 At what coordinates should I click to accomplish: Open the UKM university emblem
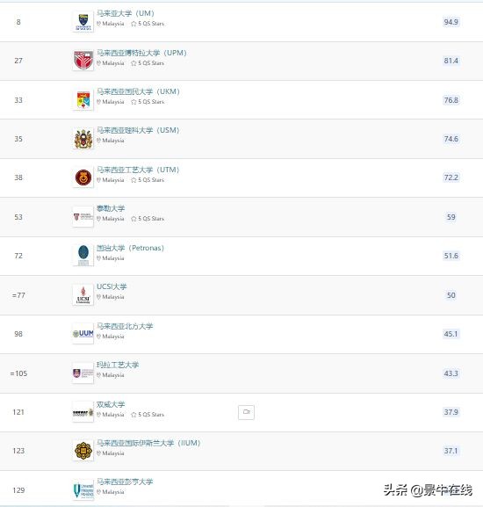click(x=83, y=100)
